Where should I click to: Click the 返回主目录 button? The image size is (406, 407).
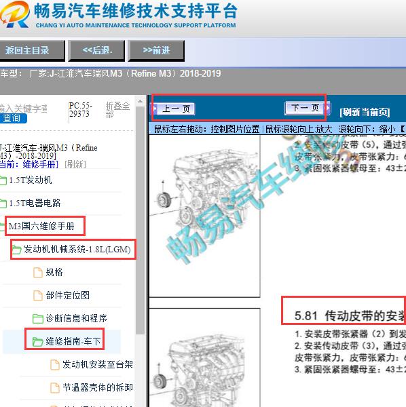tap(31, 50)
